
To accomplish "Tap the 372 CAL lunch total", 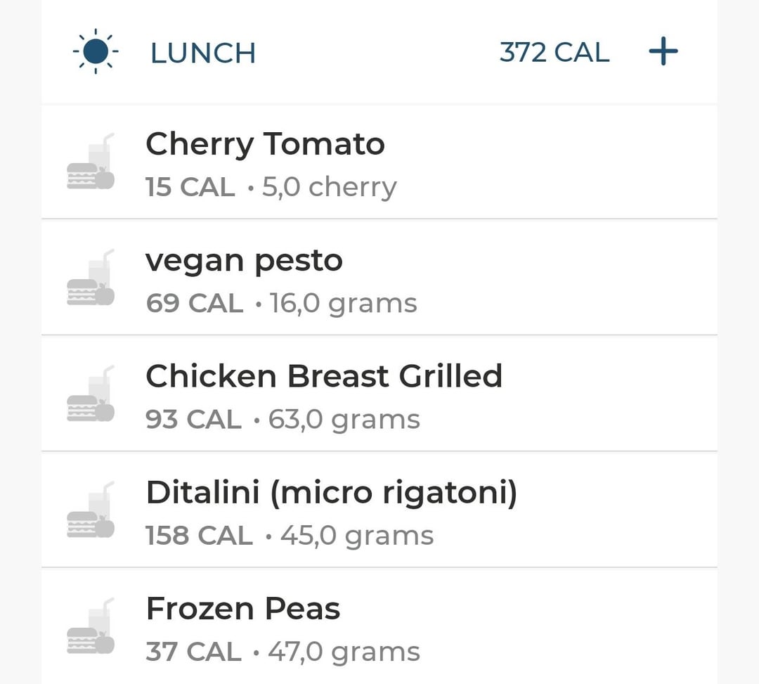I will point(554,52).
